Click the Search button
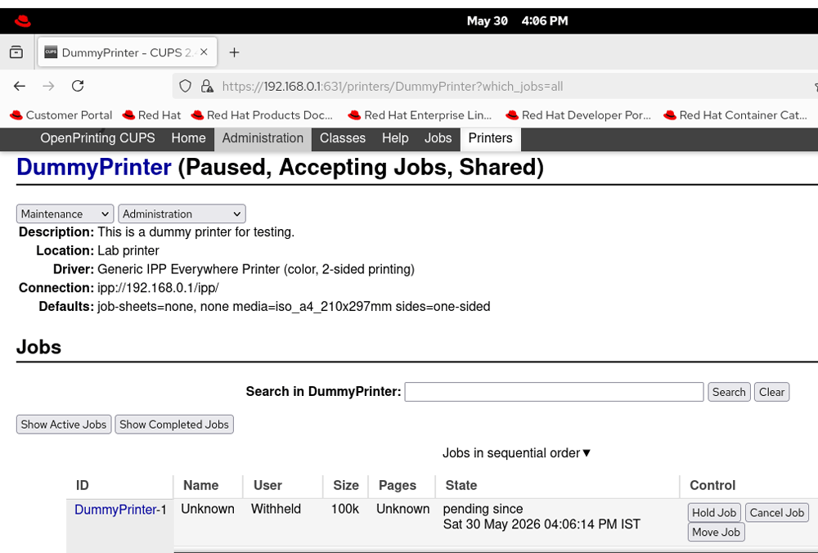818x553 pixels. click(x=729, y=392)
